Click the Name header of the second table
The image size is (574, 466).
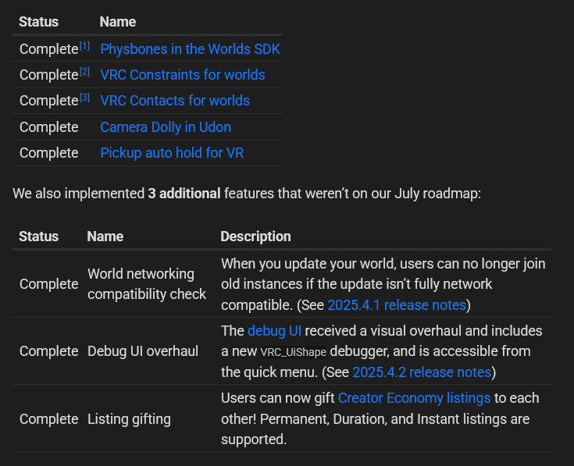point(105,237)
